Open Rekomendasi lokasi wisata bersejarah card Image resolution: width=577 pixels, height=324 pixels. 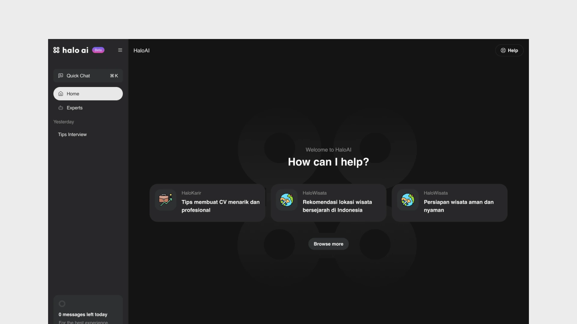click(328, 203)
